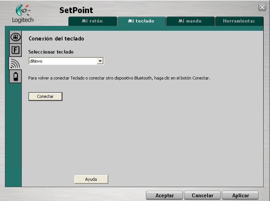Image resolution: width=270 pixels, height=201 pixels.
Task: Click the Bluetooth reconnect instruction text
Action: [119, 78]
